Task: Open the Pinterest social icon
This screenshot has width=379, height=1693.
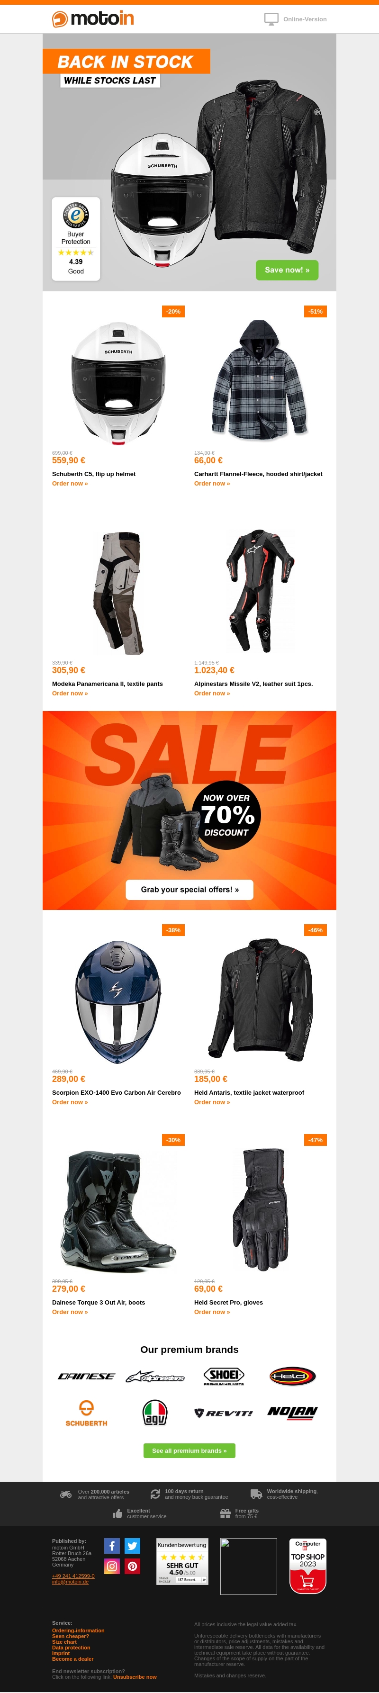Action: (132, 1566)
